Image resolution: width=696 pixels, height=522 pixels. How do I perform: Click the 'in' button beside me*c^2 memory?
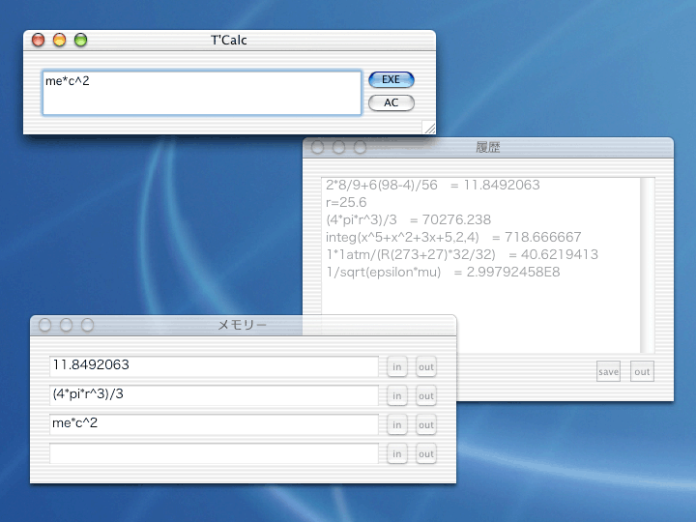397,424
